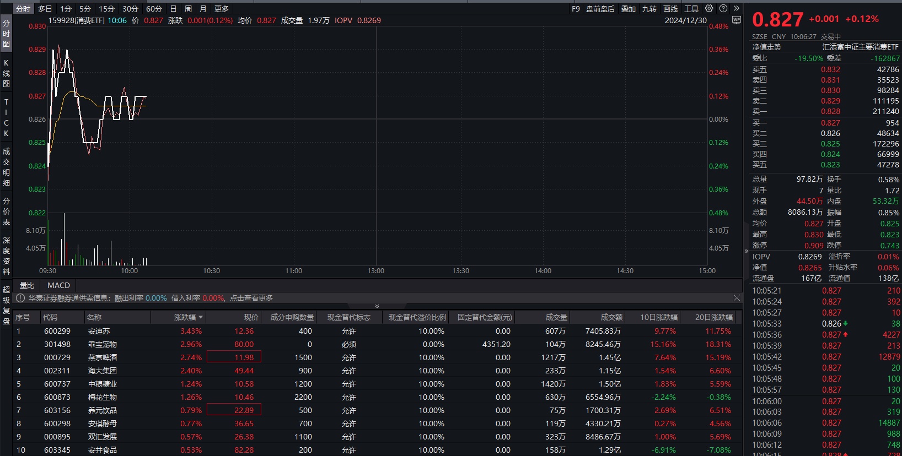The width and height of the screenshot is (902, 456).
Task: Click the 安迪苏 stock row
Action: tap(99, 331)
